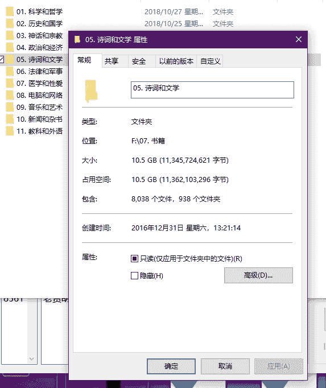This screenshot has height=388, width=326.
Task: Click the folder icon for 01. 科学和哲学
Action: 10,11
